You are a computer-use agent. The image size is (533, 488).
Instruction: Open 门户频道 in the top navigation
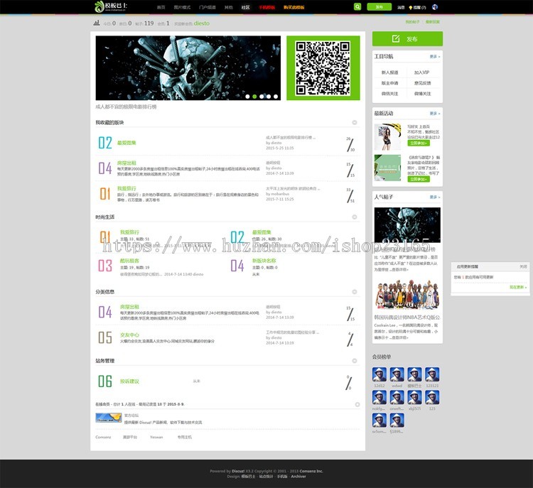(x=208, y=7)
